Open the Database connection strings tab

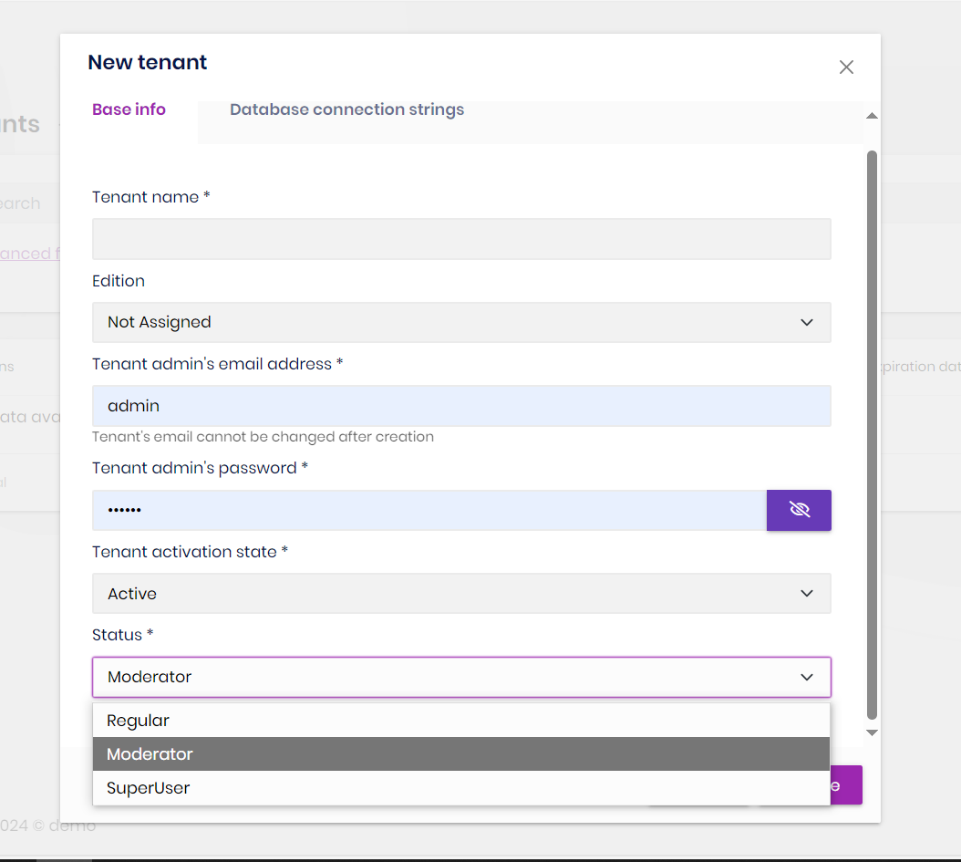click(x=346, y=109)
